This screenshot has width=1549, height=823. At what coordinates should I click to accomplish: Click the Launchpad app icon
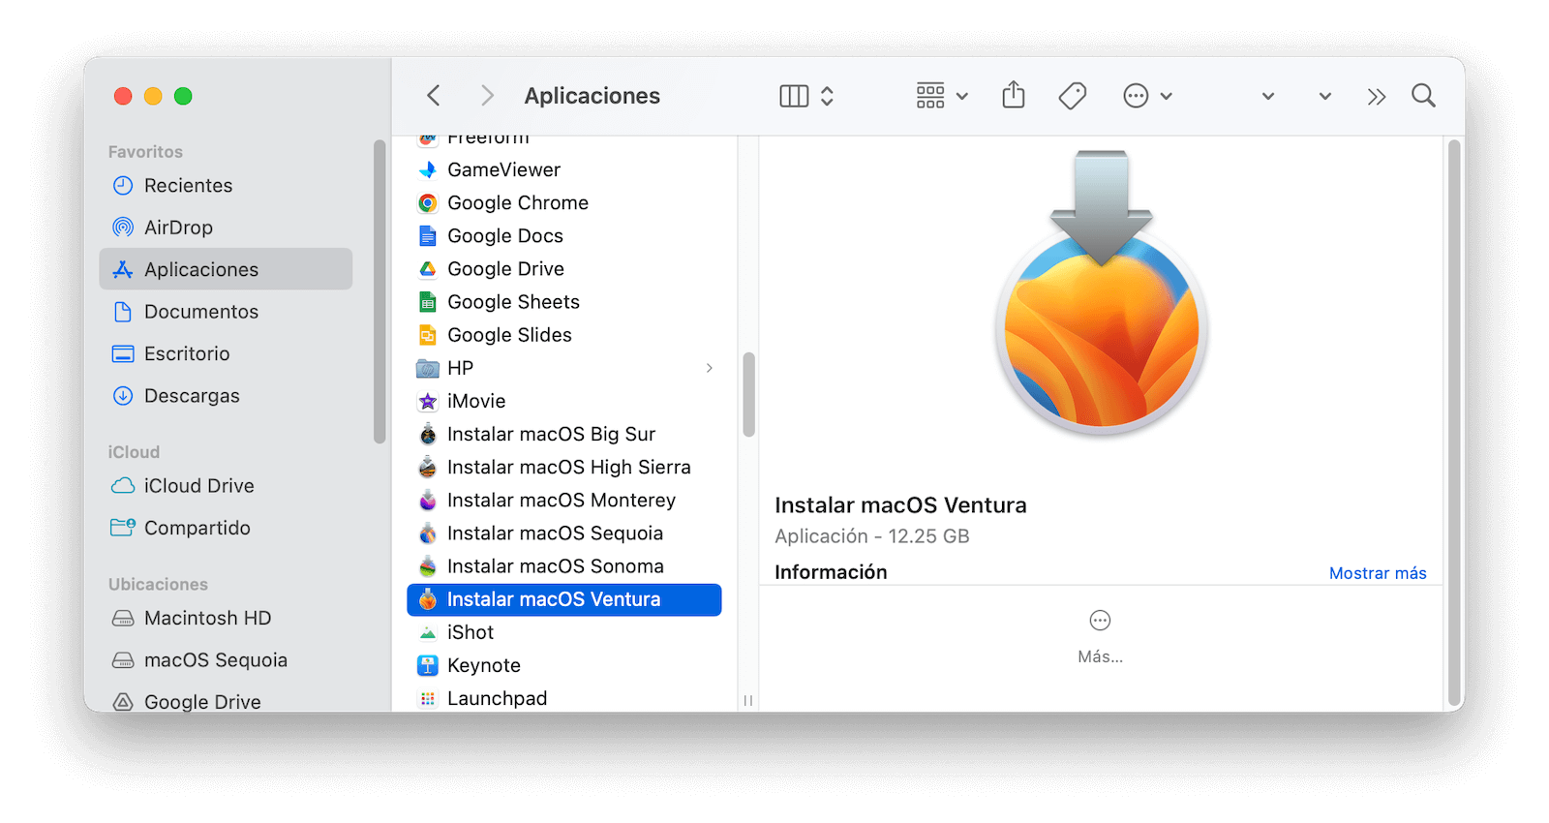tap(428, 698)
